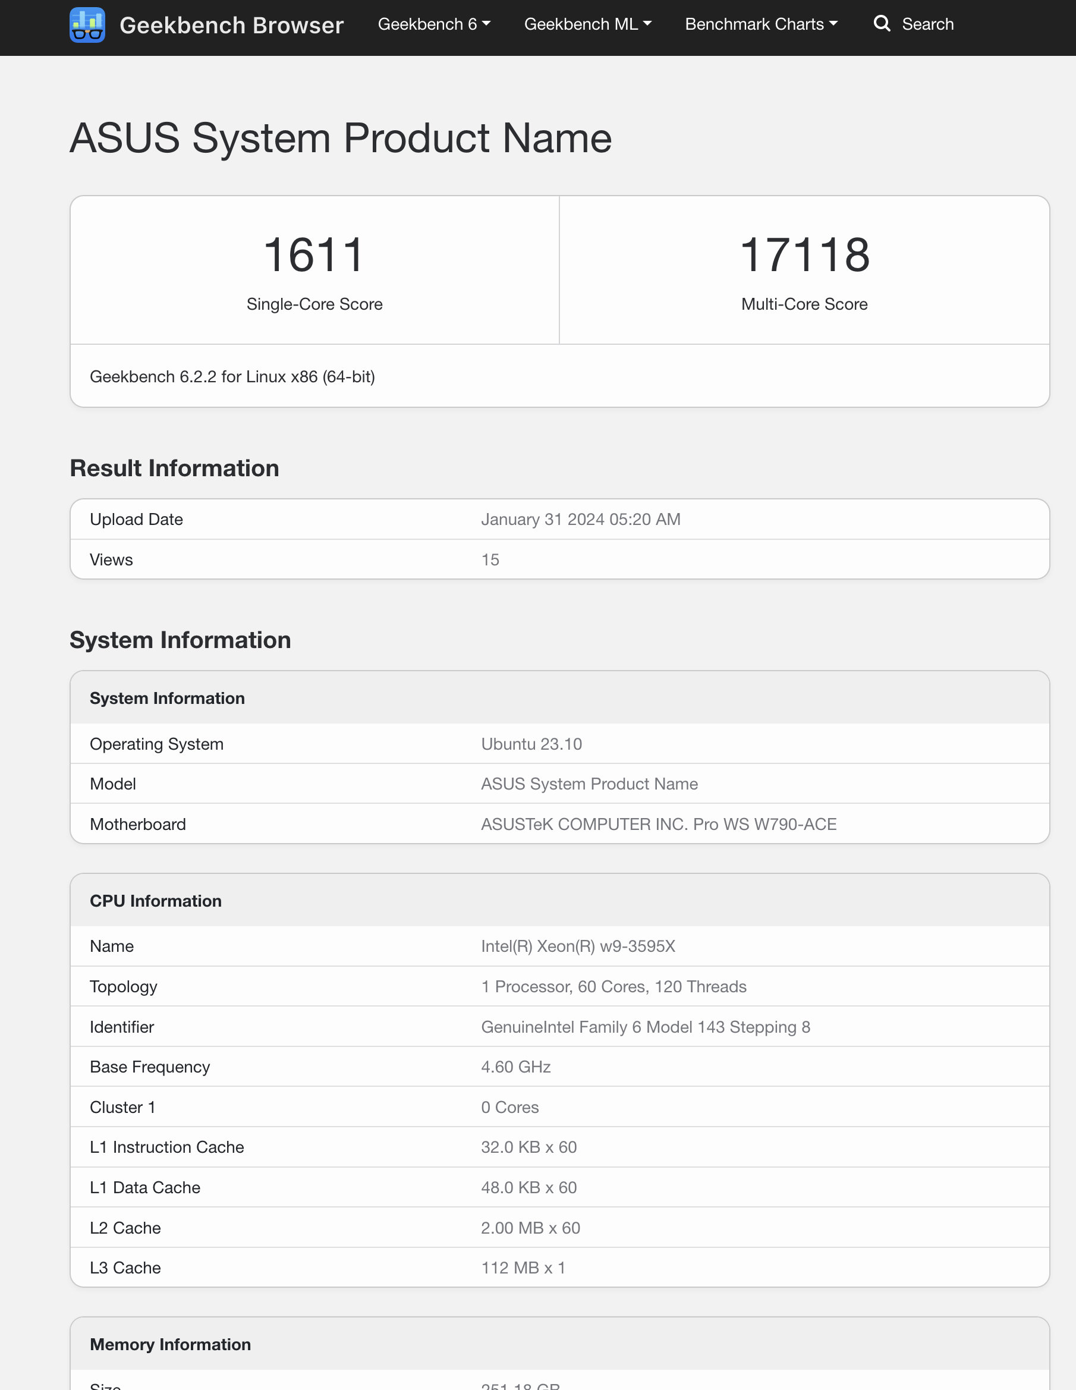Select the Ubuntu 23.10 value
Screen dimensions: 1076x1390
pyautogui.click(x=531, y=744)
